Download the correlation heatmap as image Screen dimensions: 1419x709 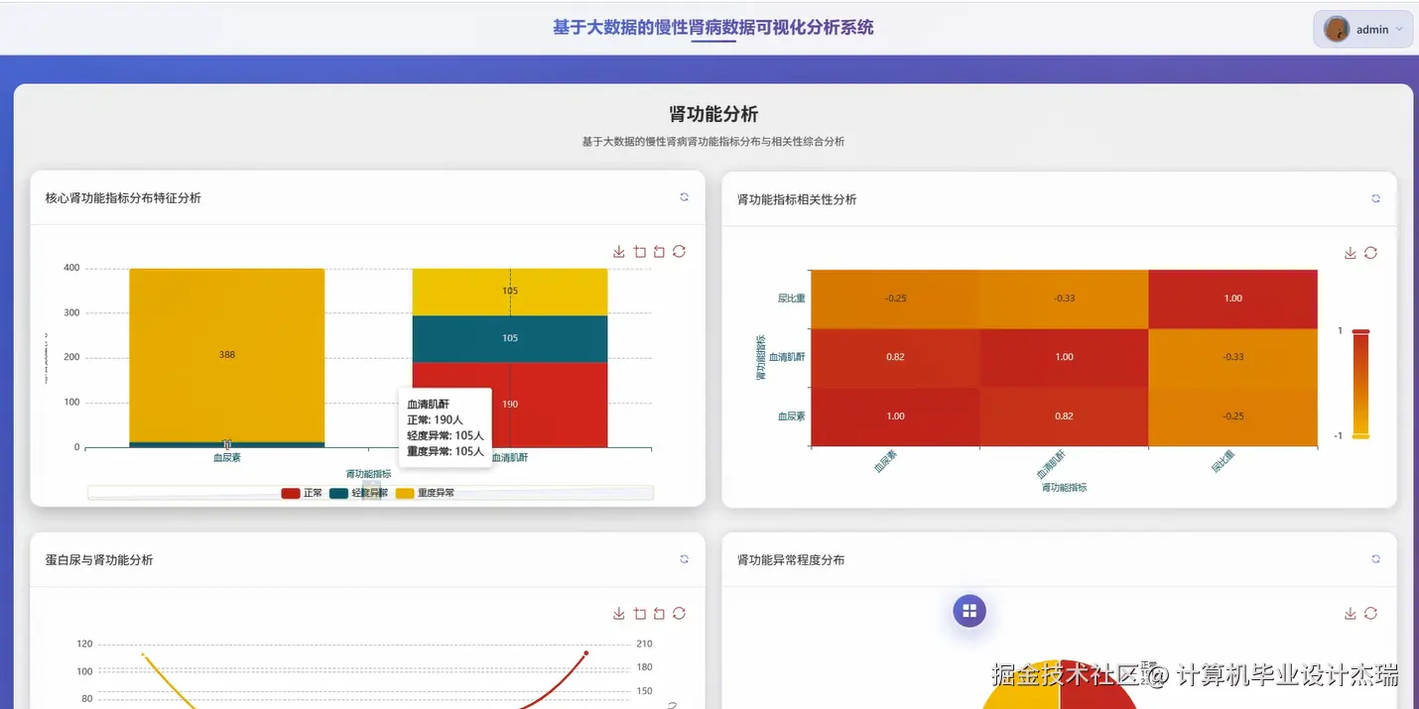tap(1351, 253)
